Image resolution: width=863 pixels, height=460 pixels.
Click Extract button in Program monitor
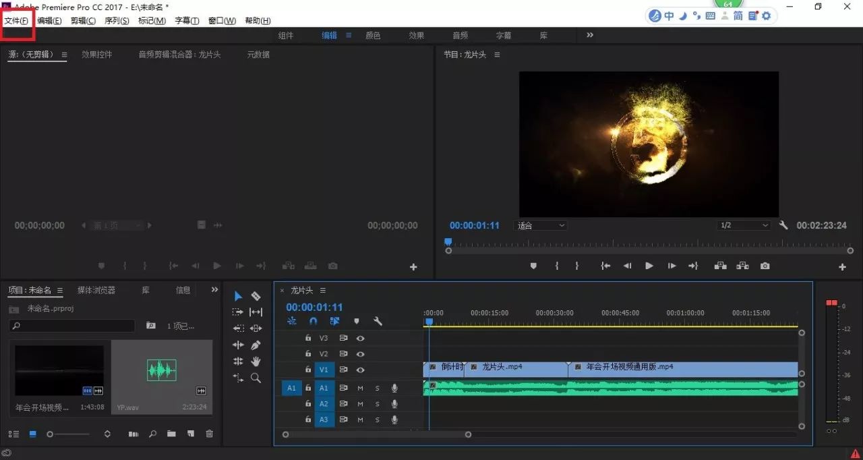(742, 266)
